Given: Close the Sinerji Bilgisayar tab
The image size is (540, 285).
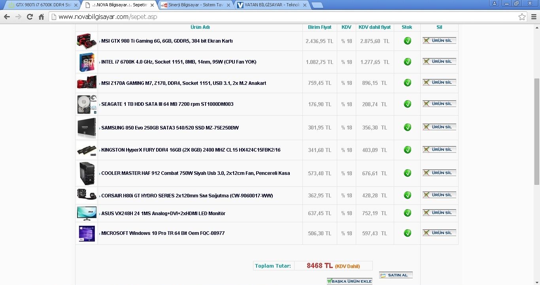Looking at the screenshot, I should (228, 5).
